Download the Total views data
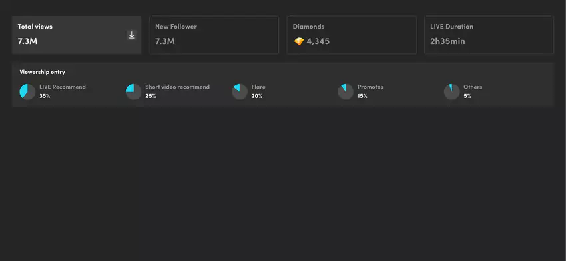This screenshot has height=261, width=566. click(x=132, y=35)
